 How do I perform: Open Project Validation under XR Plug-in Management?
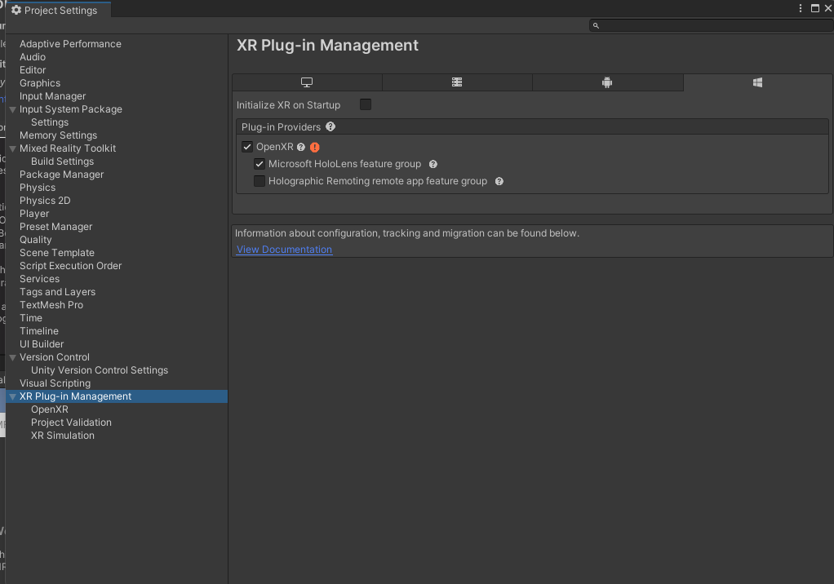click(x=71, y=423)
